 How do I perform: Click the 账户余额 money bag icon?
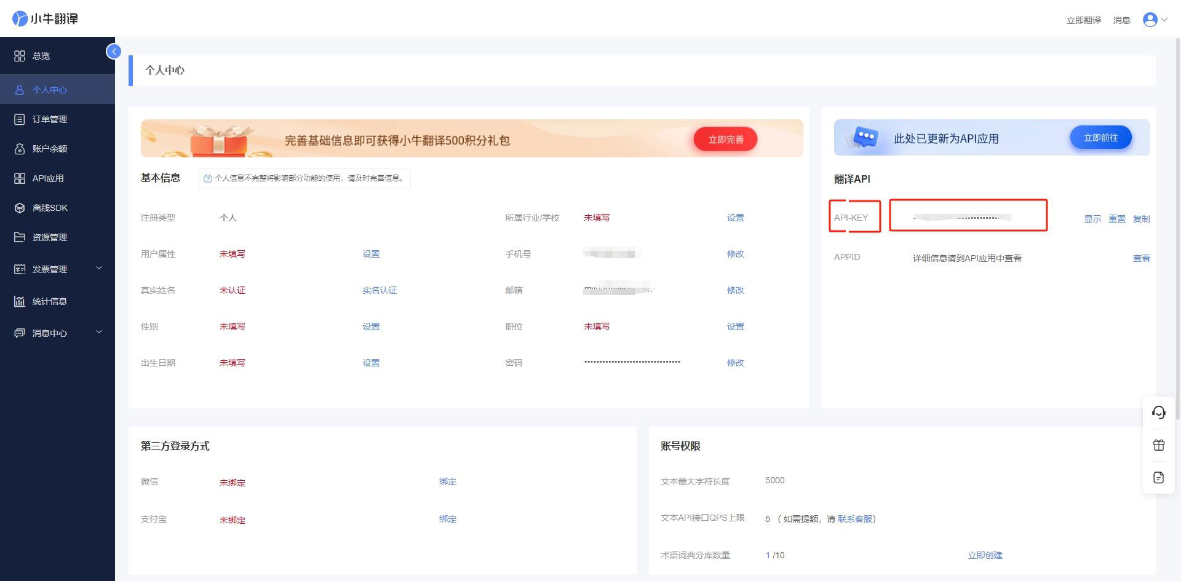(x=20, y=149)
